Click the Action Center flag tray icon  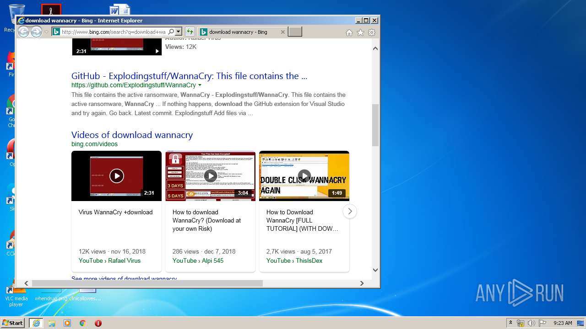(x=542, y=323)
